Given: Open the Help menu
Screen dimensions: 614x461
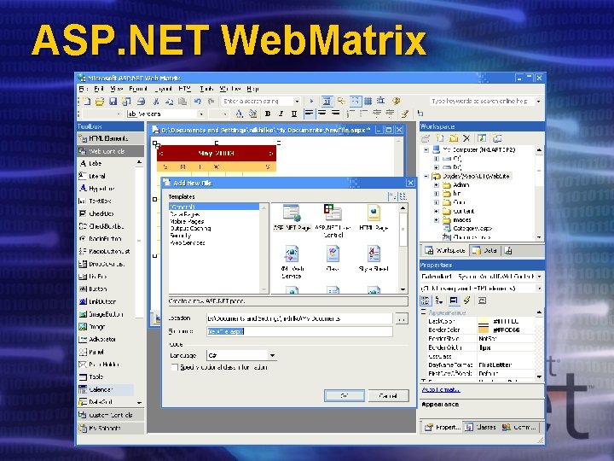Looking at the screenshot, I should (x=253, y=89).
